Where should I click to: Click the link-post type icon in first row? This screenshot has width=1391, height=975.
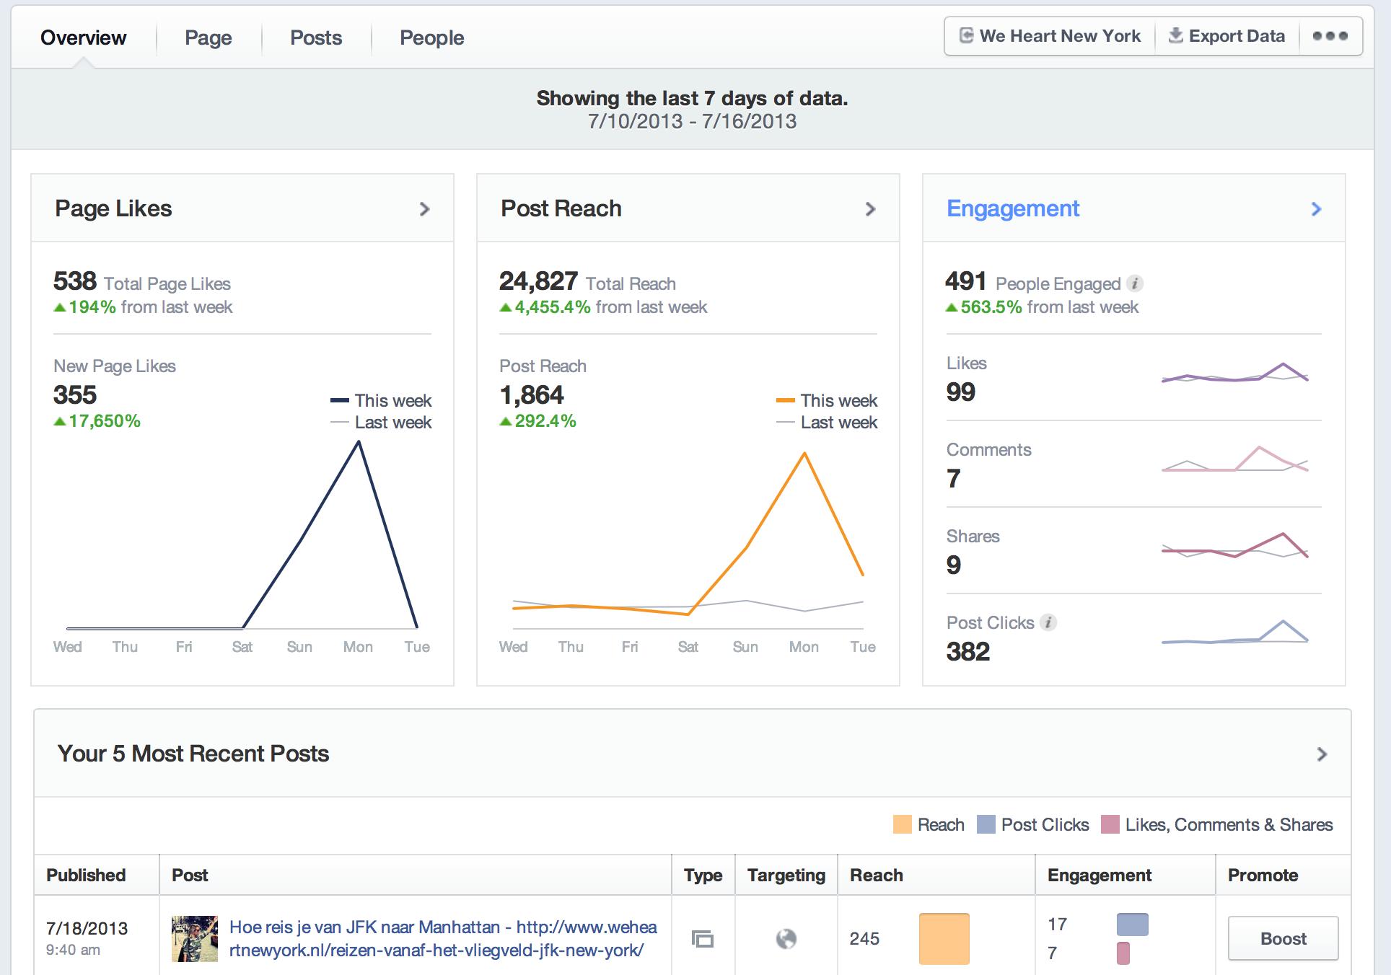[703, 938]
